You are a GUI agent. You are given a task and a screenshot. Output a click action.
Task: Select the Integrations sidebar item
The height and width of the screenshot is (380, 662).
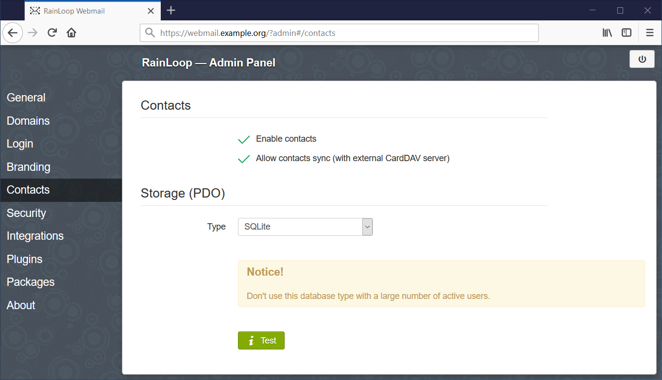pos(35,236)
